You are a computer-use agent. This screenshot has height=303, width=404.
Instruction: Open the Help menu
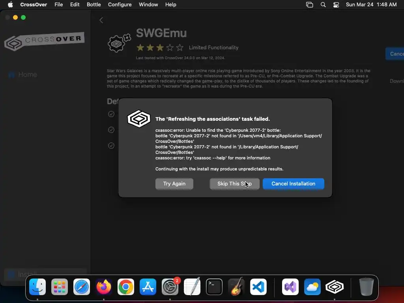171,4
